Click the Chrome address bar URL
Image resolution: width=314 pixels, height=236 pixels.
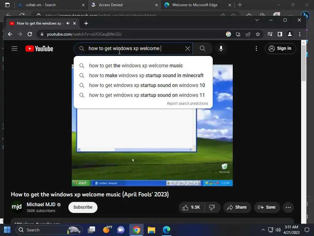click(x=84, y=34)
